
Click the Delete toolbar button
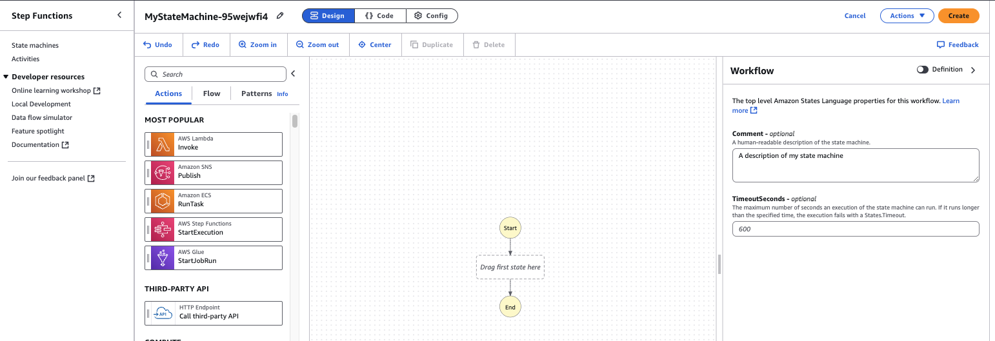488,44
